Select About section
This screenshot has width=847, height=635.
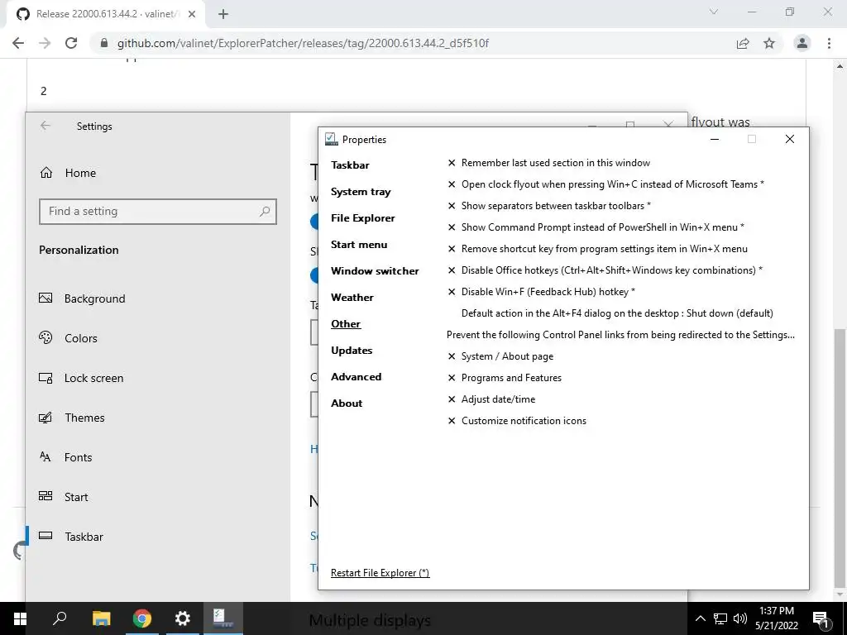pos(347,403)
